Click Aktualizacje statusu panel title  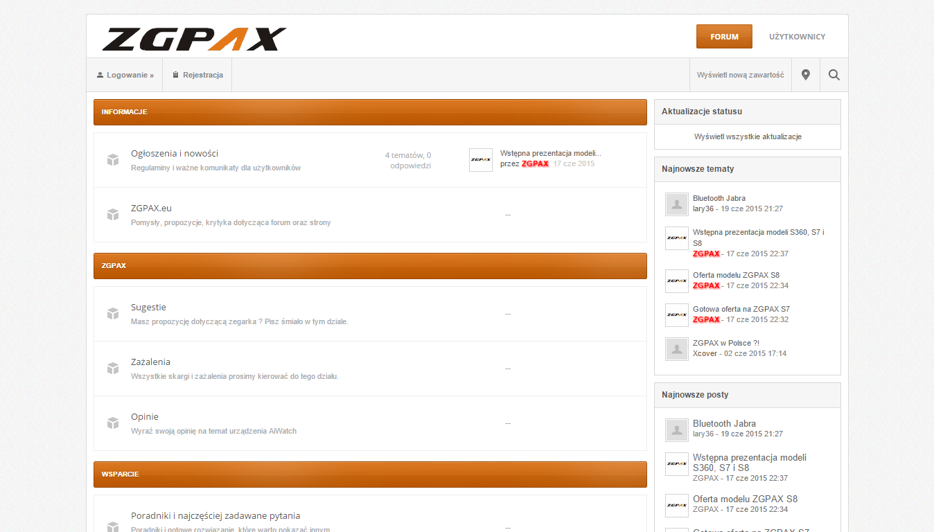coord(702,112)
